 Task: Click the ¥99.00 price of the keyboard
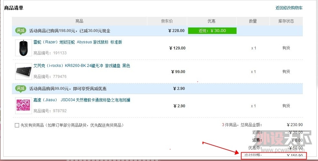(x=178, y=72)
